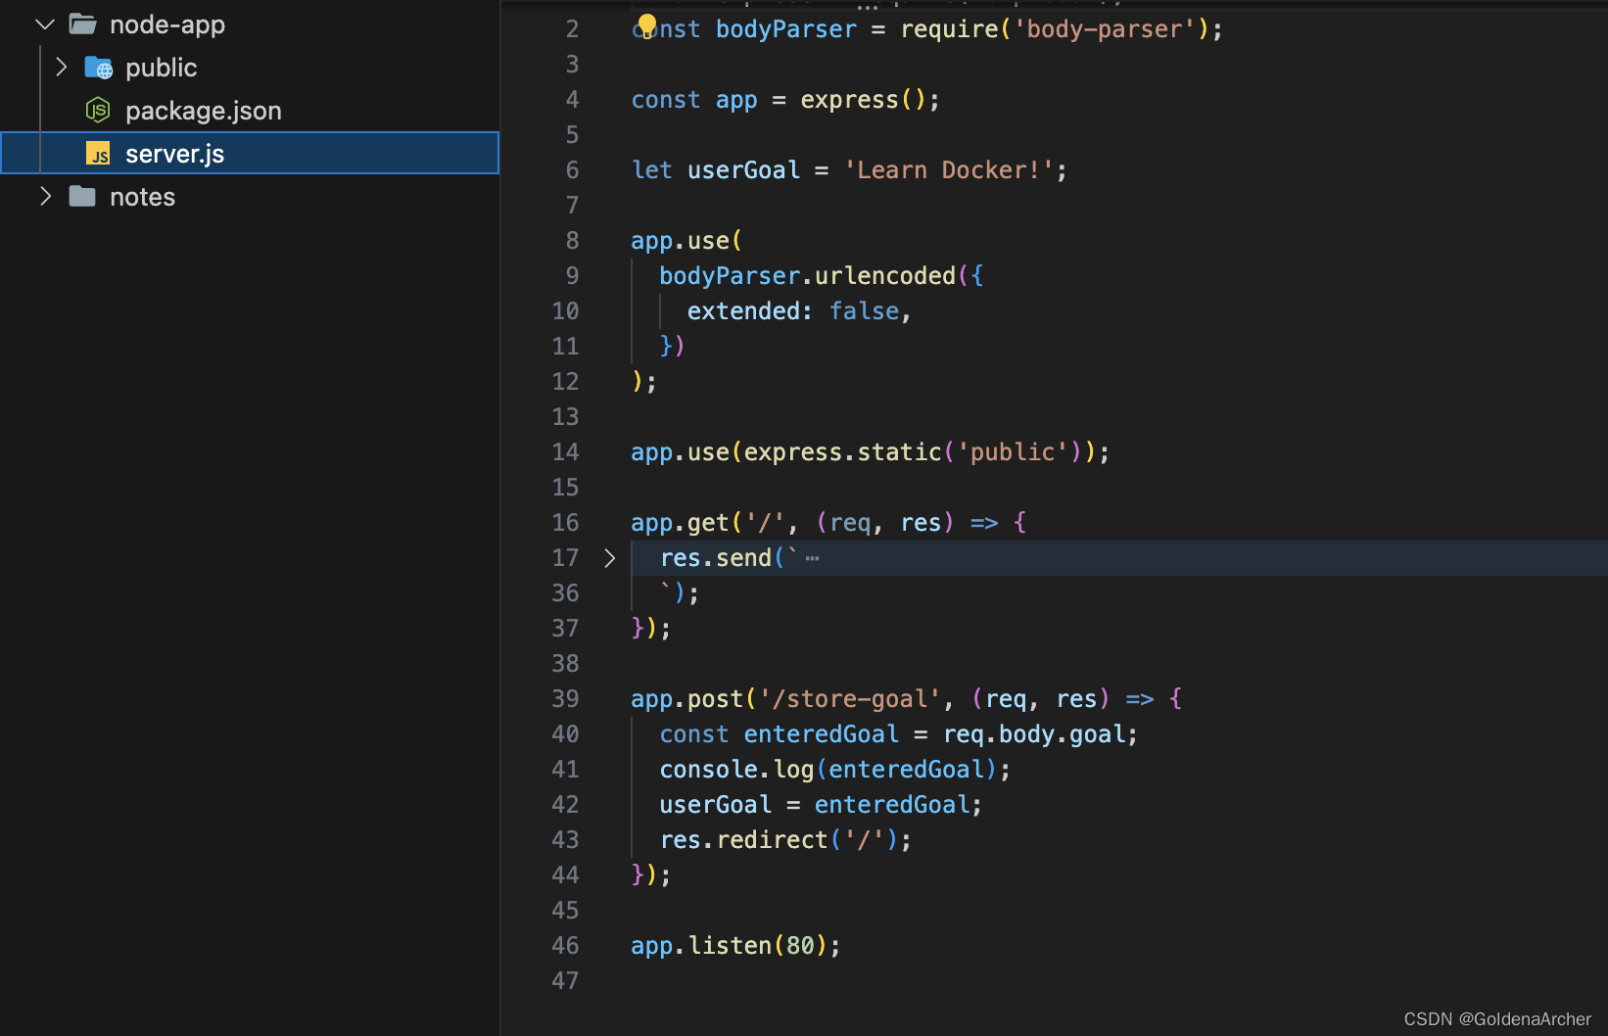The image size is (1608, 1036).
Task: Click the notes folder icon
Action: [82, 197]
